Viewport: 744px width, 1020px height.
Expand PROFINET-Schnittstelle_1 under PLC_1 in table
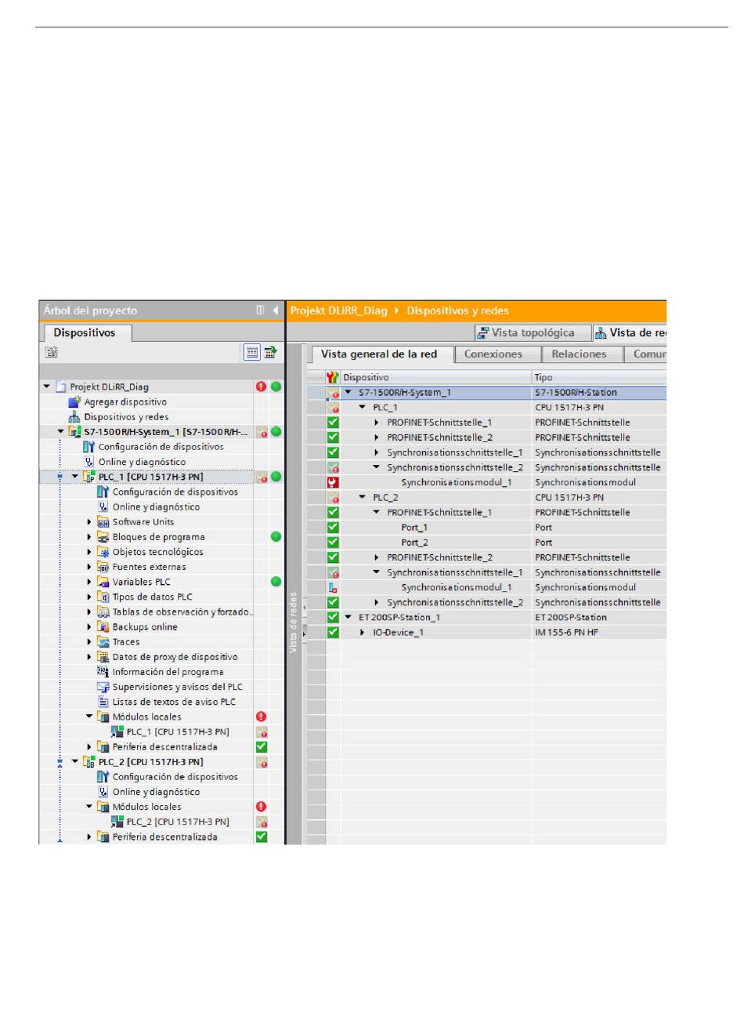[x=377, y=423]
